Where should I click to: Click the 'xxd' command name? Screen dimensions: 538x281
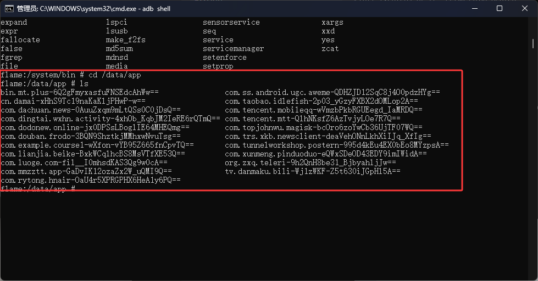click(328, 31)
